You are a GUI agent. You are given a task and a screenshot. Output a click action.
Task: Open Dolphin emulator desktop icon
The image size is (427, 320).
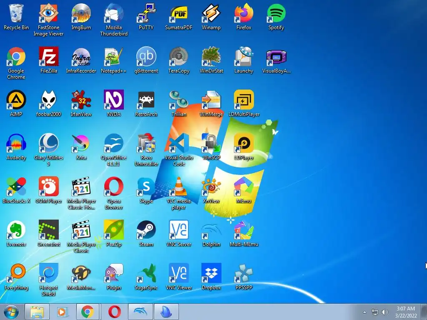(211, 230)
